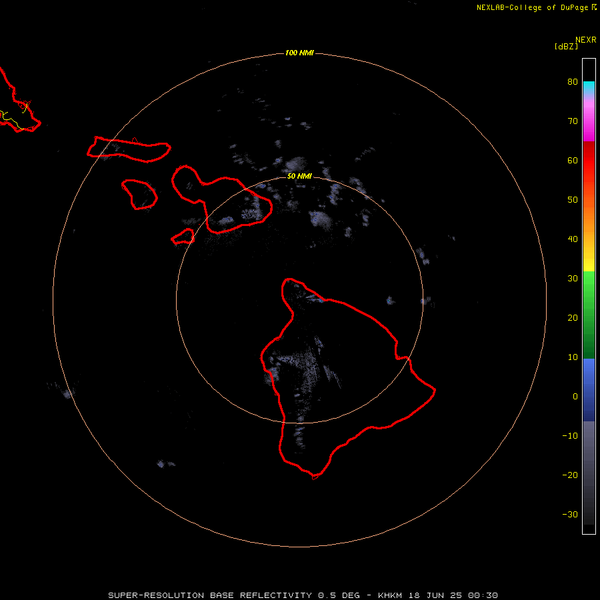Click the '30' value on the dBZ scale

(573, 278)
